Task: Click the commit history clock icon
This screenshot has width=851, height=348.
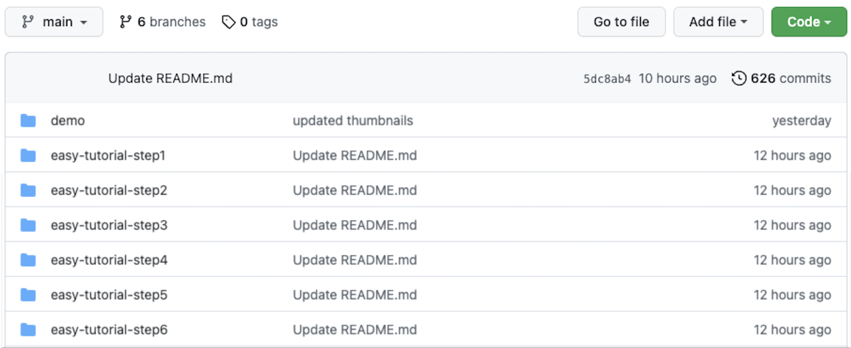Action: pos(739,78)
